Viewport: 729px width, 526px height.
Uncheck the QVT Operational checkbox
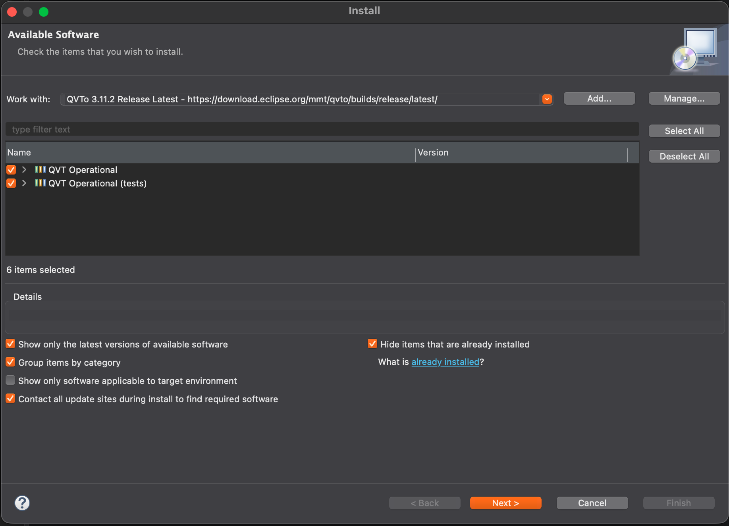coord(11,170)
